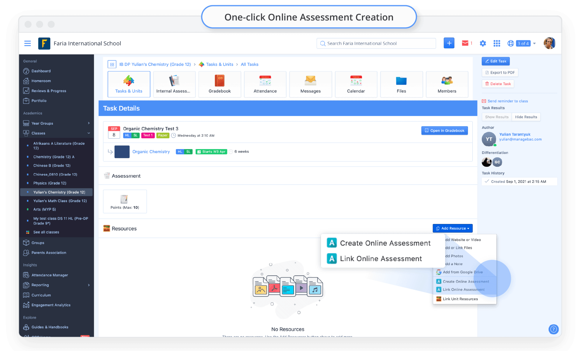Open Guides & Handbooks in sidebar
The width and height of the screenshot is (583, 351).
(50, 327)
